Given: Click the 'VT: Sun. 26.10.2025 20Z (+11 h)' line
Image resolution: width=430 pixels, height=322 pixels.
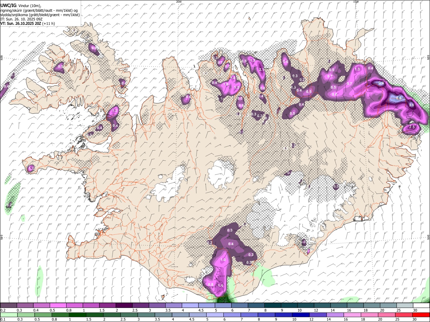Looking at the screenshot, I should click(x=28, y=23).
